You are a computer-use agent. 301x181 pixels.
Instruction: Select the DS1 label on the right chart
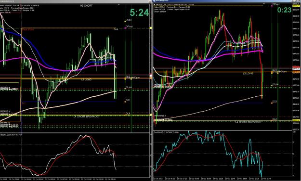[x=275, y=102]
